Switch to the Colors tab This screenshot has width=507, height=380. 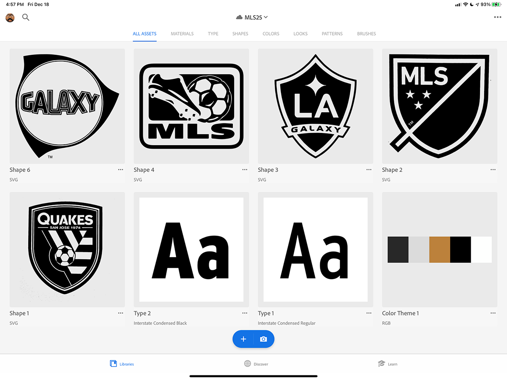[x=271, y=34]
